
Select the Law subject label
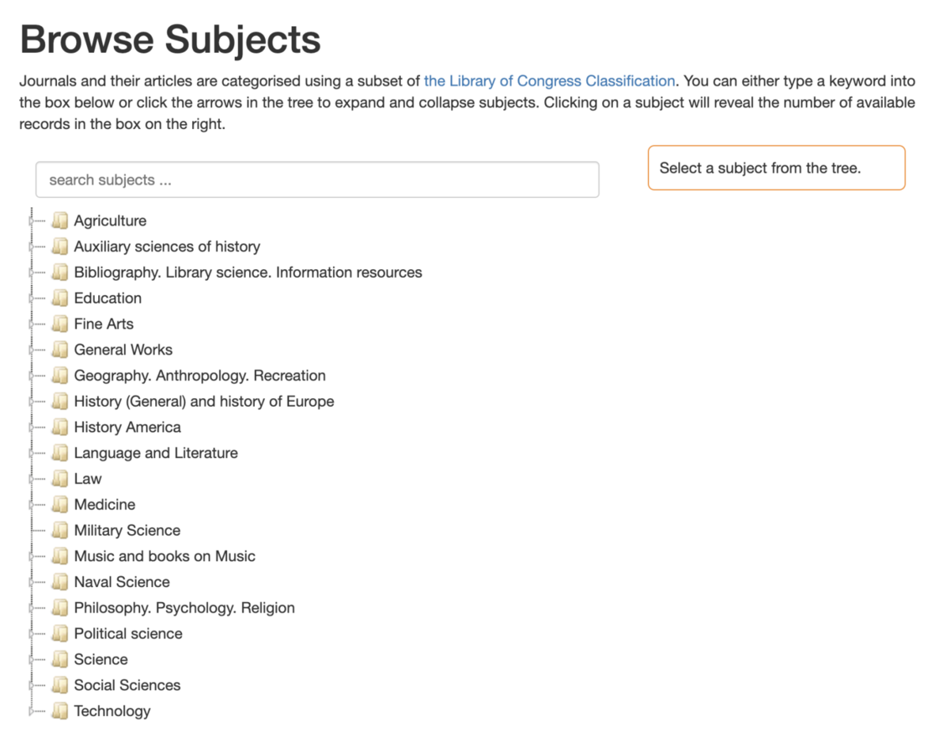pos(88,478)
